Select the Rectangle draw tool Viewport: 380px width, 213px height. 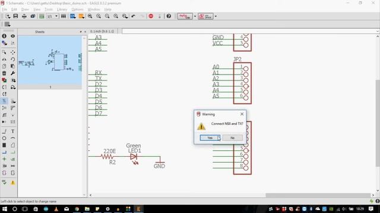[4, 145]
